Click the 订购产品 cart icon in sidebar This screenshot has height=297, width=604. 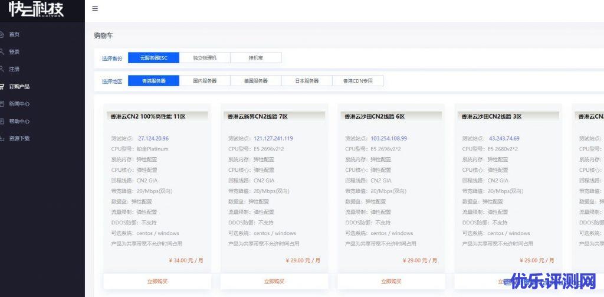tap(2, 86)
